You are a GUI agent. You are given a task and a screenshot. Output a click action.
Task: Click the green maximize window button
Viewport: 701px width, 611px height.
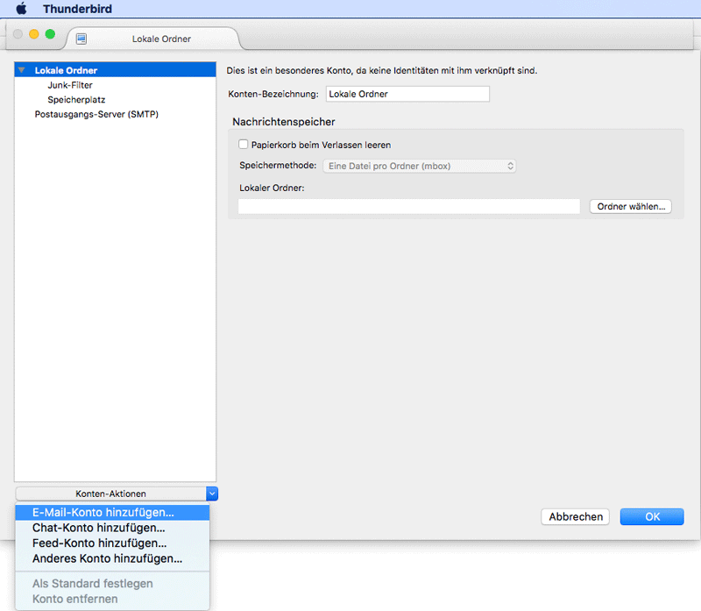coord(50,34)
